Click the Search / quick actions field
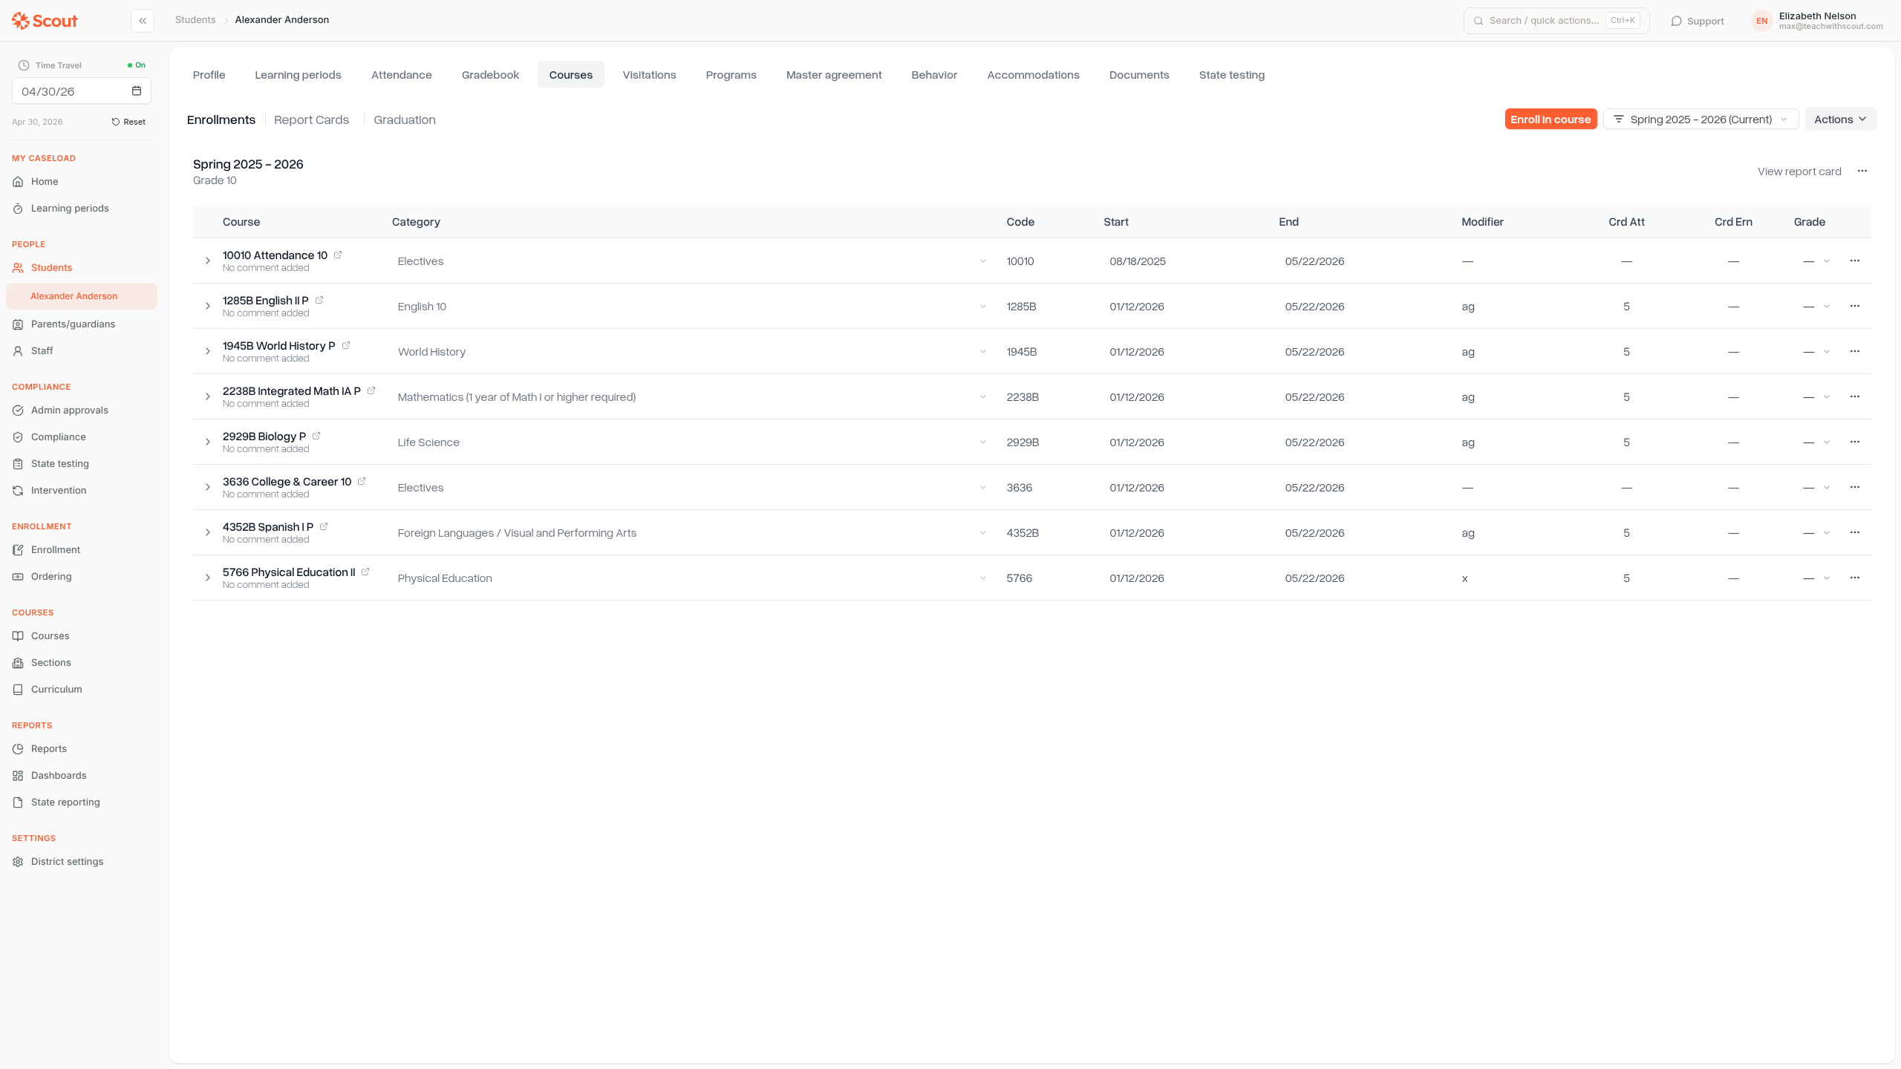The image size is (1901, 1069). (1556, 21)
